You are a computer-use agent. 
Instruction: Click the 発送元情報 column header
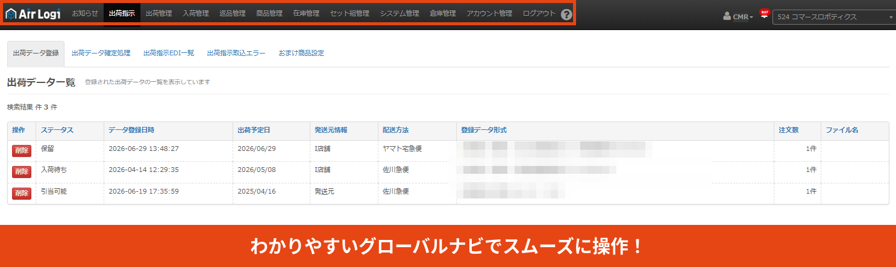pyautogui.click(x=331, y=130)
